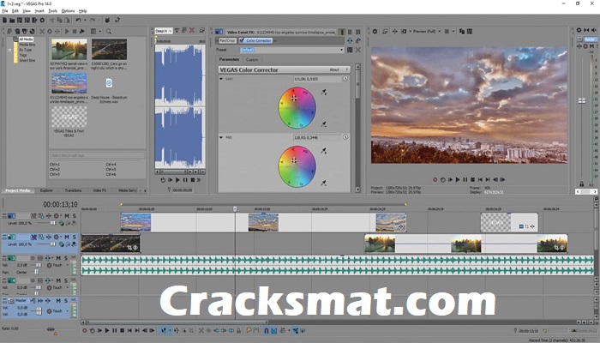Open the Tools menu

tap(53, 11)
